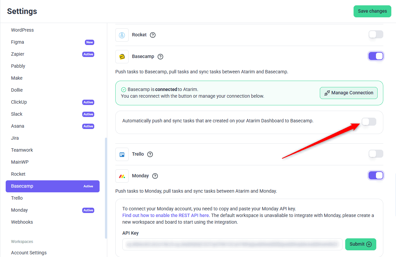396x257 pixels.
Task: Open the help icon next to Basecamp
Action: [x=160, y=57]
